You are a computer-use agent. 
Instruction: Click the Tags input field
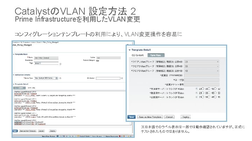[x=46, y=63]
